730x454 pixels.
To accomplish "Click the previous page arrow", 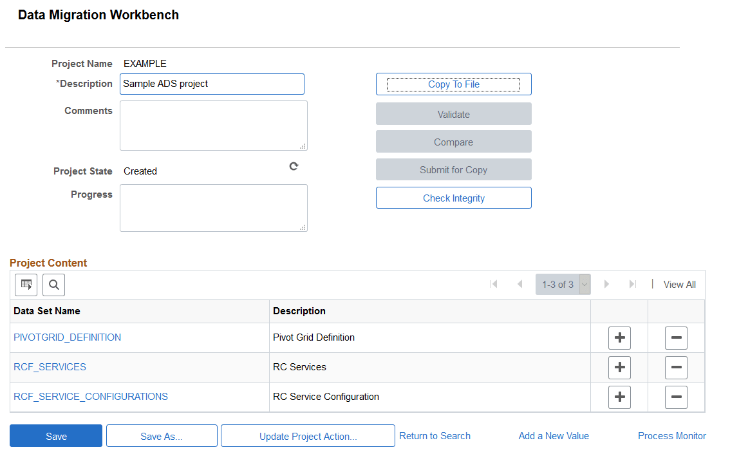I will point(520,284).
